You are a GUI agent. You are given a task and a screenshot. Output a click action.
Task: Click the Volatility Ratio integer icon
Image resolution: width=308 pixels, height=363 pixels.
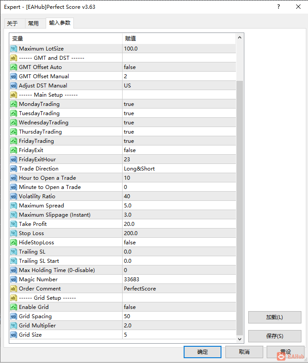tap(14, 196)
